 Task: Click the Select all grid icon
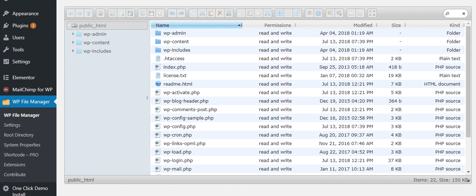tap(280, 13)
